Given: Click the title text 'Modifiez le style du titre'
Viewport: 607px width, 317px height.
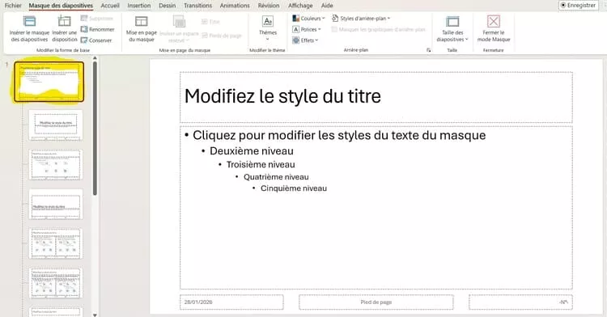Looking at the screenshot, I should click(x=282, y=96).
